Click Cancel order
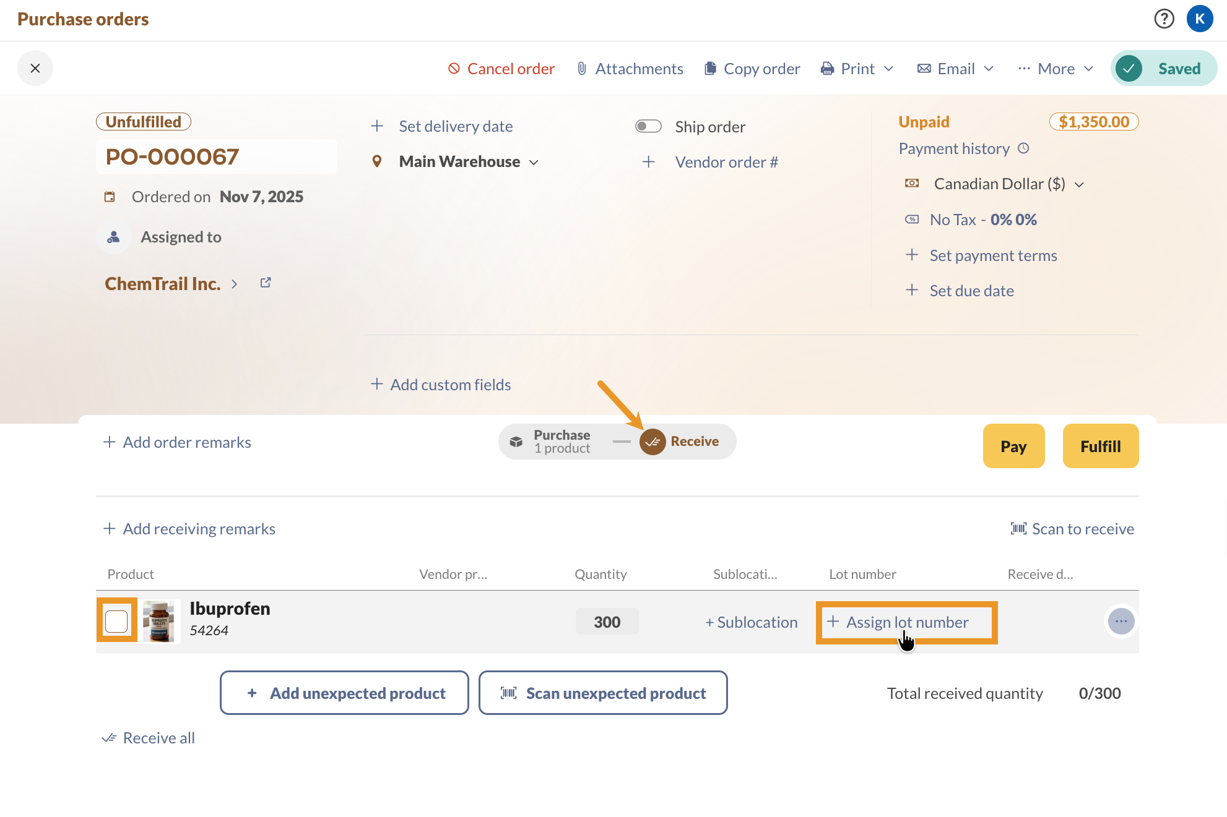 [x=501, y=69]
